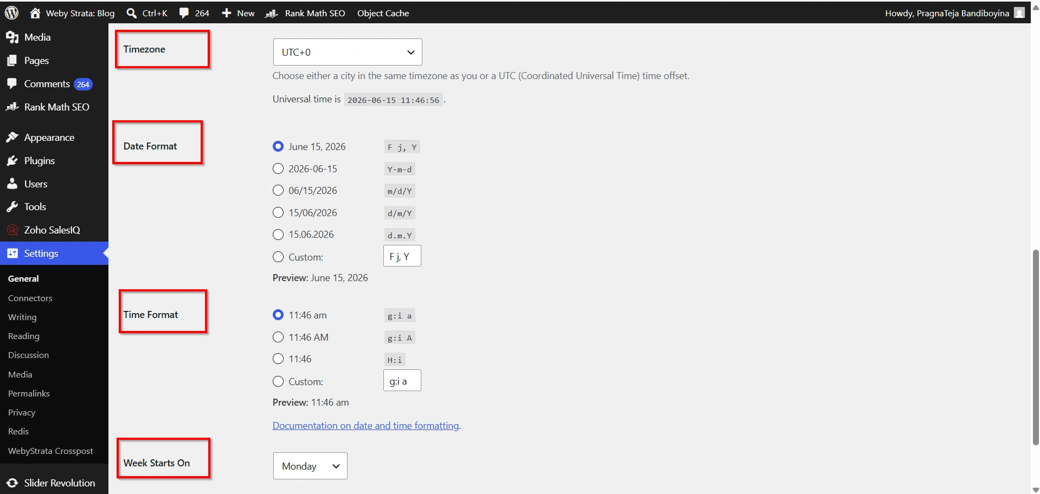Screen dimensions: 1040x494
Task: Open the UTC+0 timezone dropdown
Action: tap(348, 52)
